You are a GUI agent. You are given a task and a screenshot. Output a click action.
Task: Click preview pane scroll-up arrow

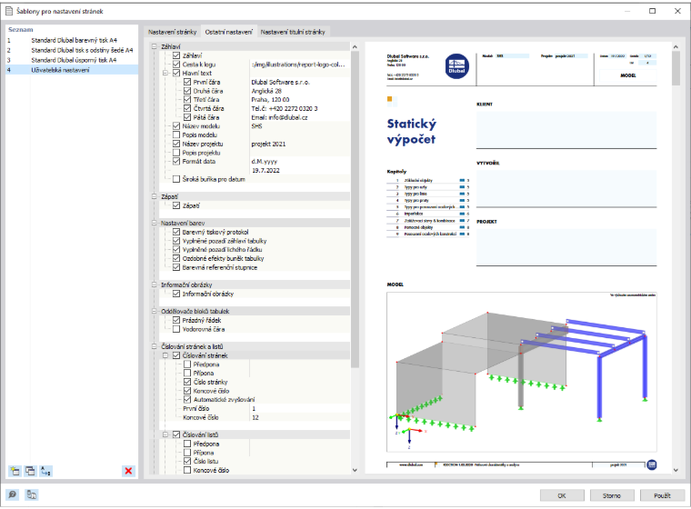pyautogui.click(x=676, y=46)
